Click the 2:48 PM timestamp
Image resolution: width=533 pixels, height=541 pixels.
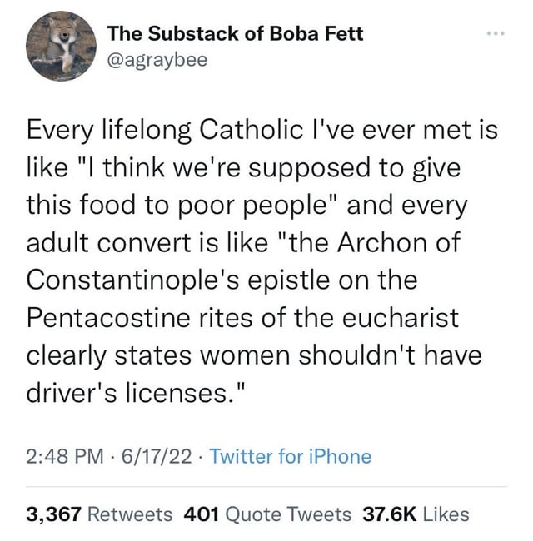[62, 456]
